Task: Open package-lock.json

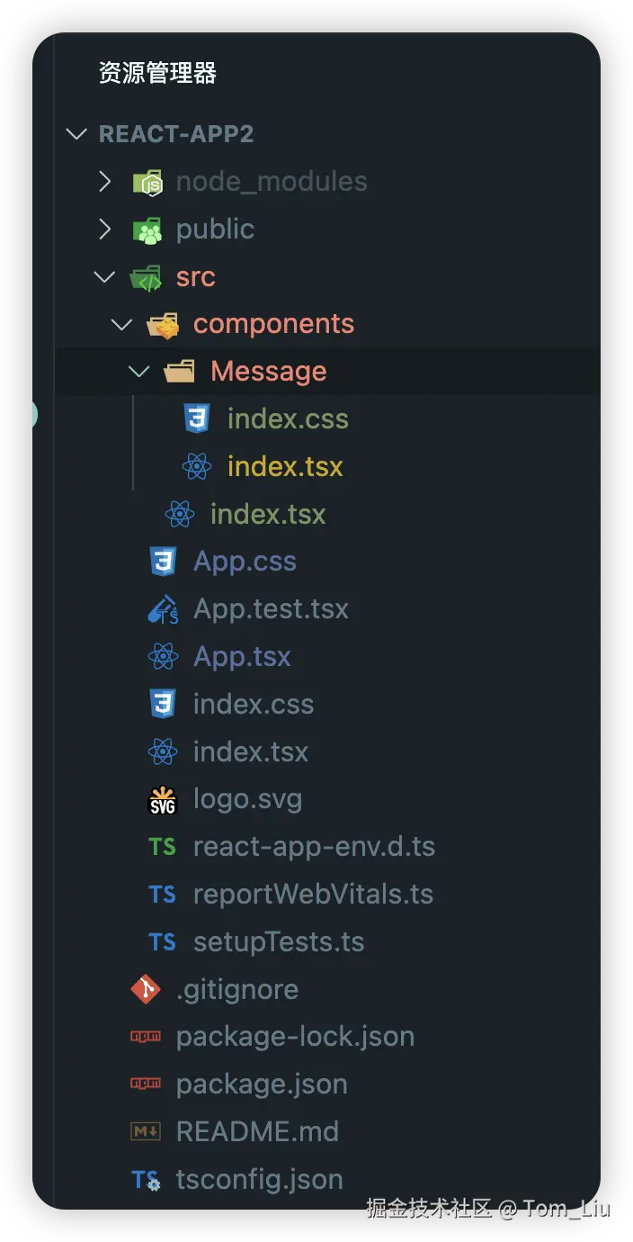Action: click(x=295, y=1036)
